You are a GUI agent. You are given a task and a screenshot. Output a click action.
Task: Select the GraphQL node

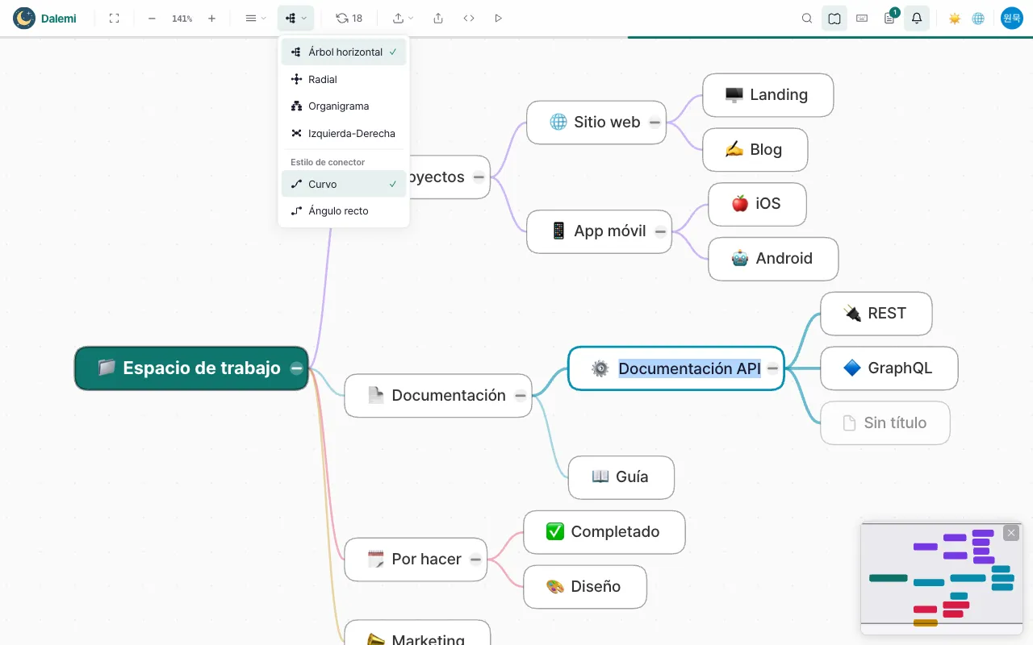click(x=889, y=368)
